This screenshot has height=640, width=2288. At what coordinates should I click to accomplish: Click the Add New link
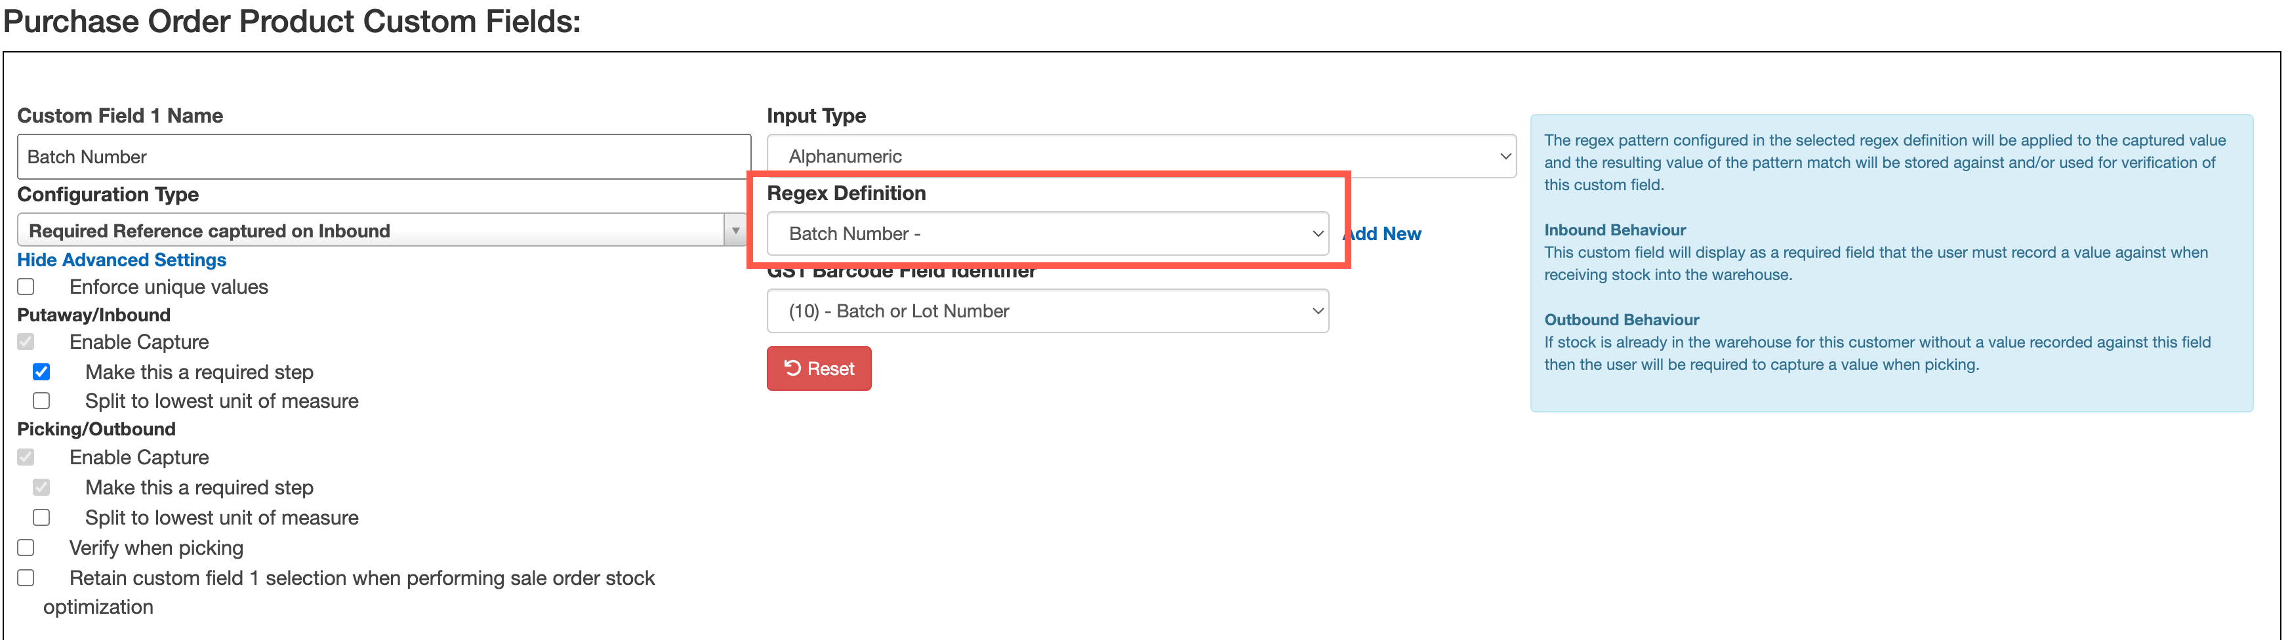point(1385,233)
